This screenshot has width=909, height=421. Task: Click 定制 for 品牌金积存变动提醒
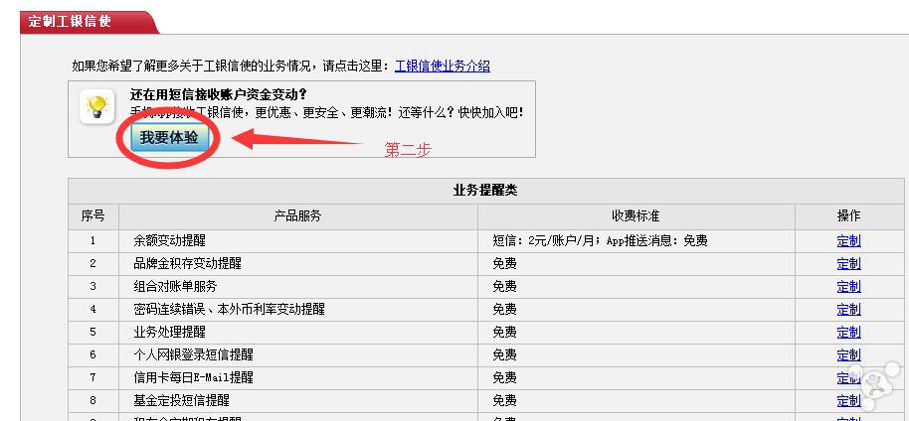point(848,264)
